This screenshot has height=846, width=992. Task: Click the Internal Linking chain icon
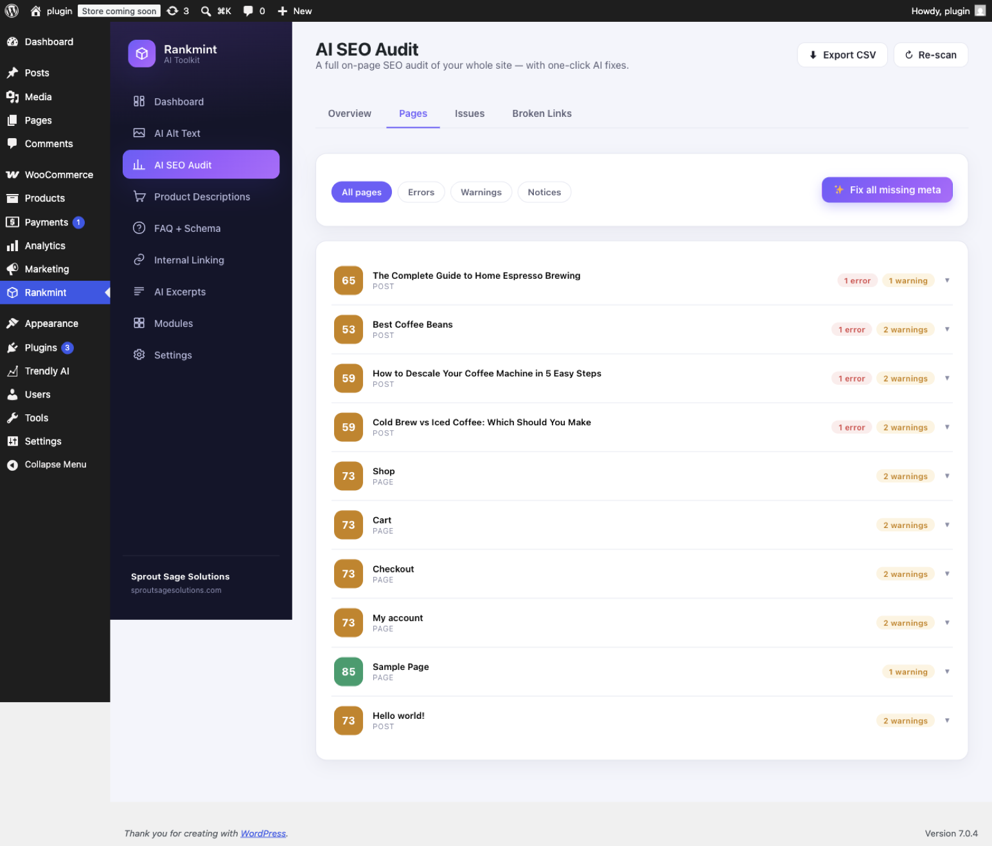139,260
